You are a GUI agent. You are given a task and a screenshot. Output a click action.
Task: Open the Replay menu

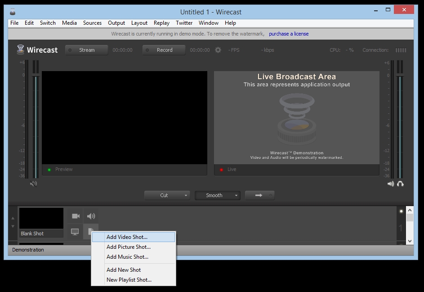[x=162, y=23]
